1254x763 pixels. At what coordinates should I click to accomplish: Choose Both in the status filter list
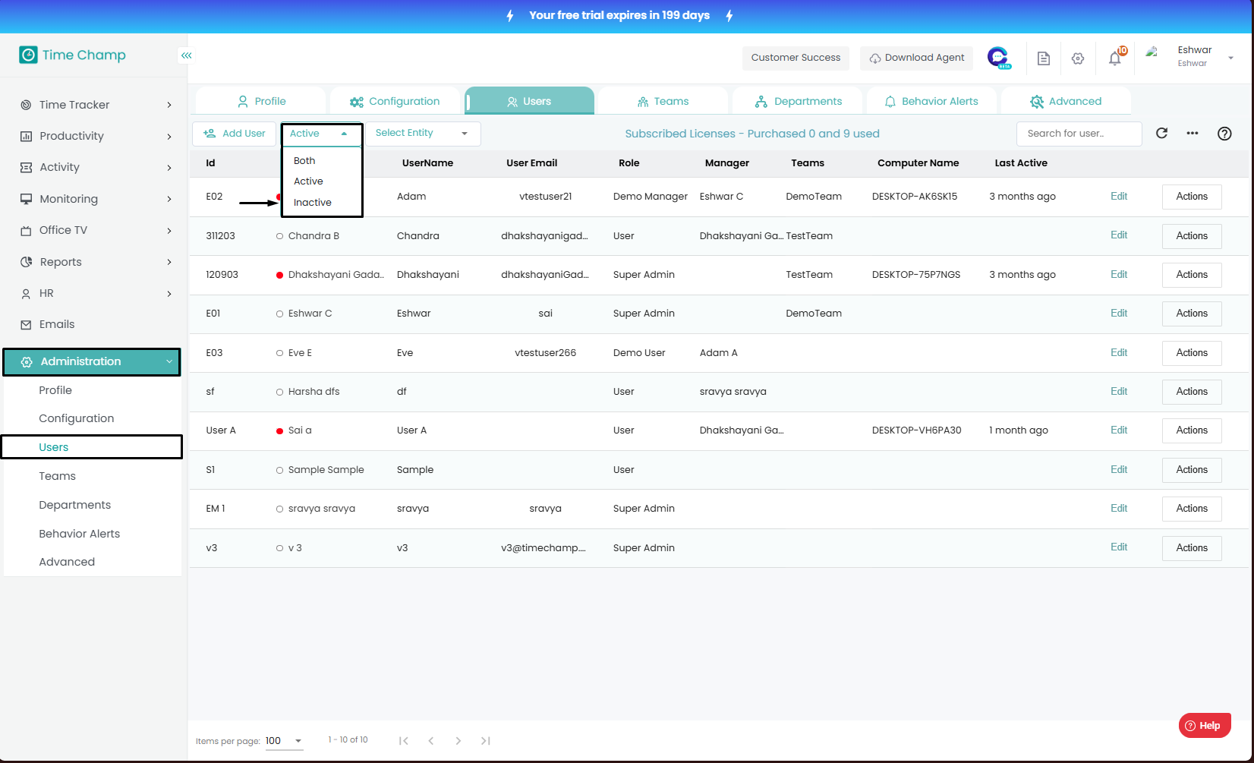[304, 161]
